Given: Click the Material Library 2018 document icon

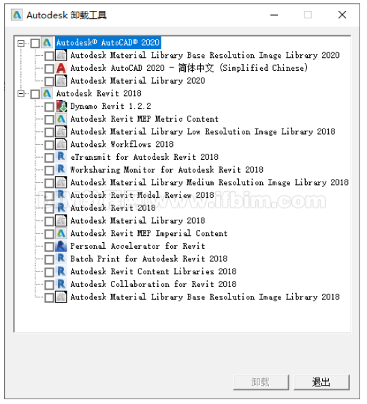Looking at the screenshot, I should [61, 221].
